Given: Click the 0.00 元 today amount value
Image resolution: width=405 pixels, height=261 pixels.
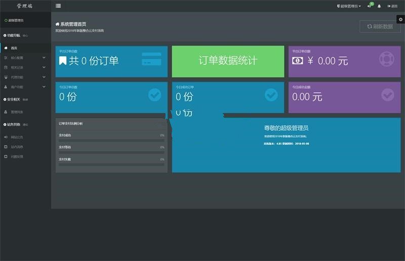Looking at the screenshot, I should 307,97.
